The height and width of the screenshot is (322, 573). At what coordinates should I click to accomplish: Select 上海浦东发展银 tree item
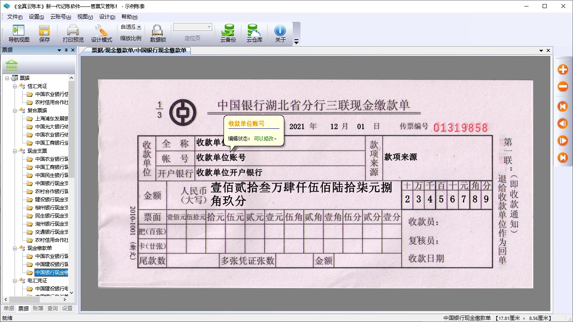coord(51,118)
